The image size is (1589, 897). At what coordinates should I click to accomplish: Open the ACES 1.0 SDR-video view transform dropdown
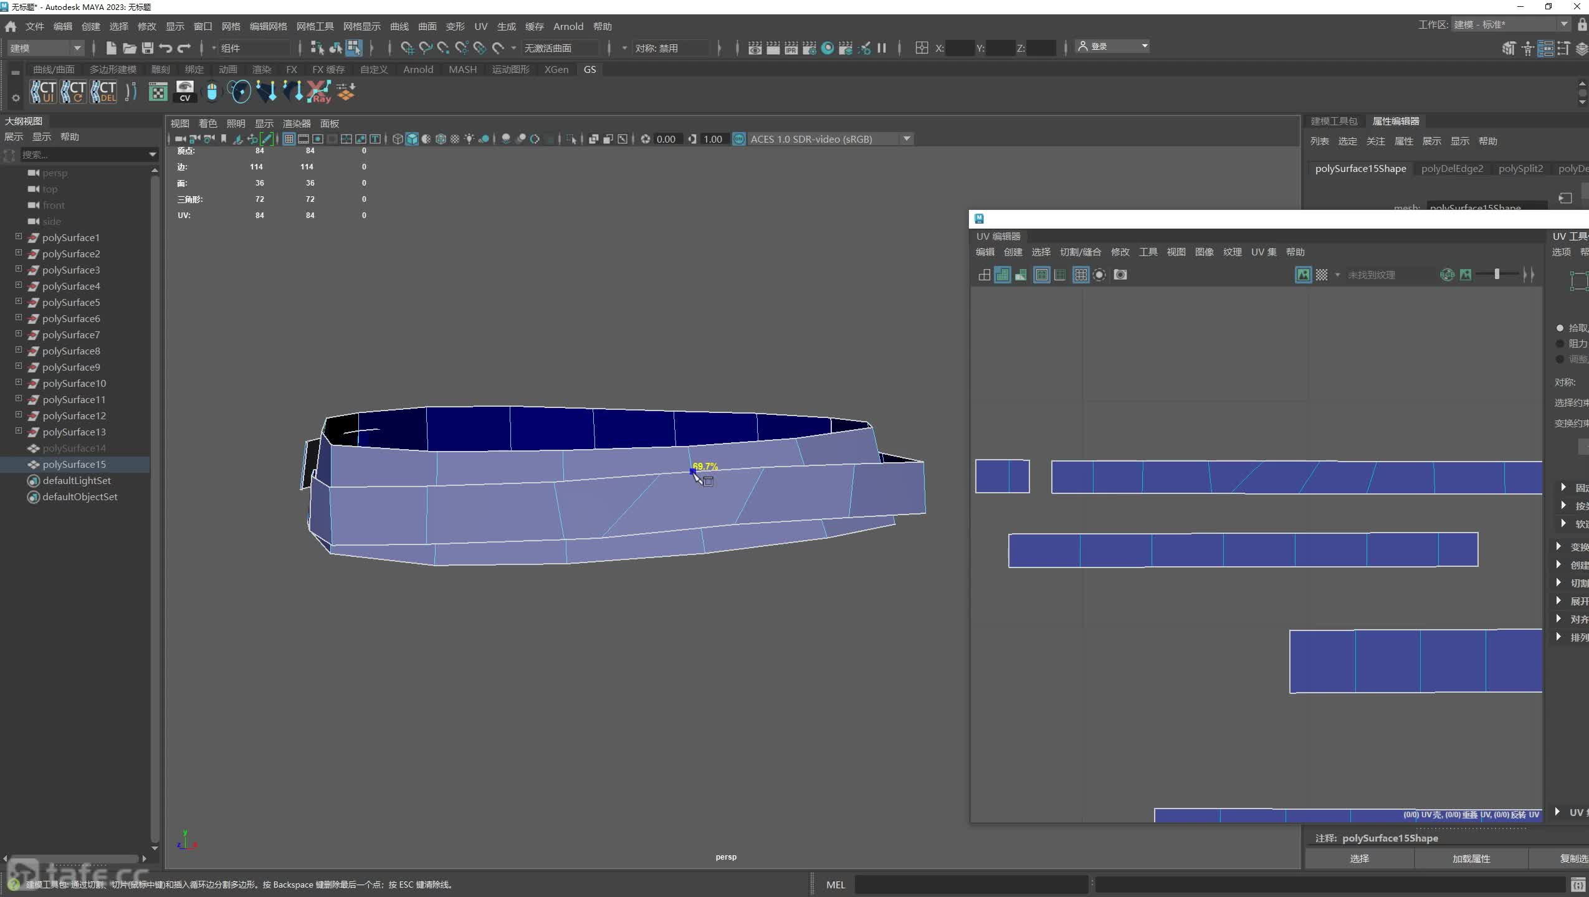click(830, 139)
